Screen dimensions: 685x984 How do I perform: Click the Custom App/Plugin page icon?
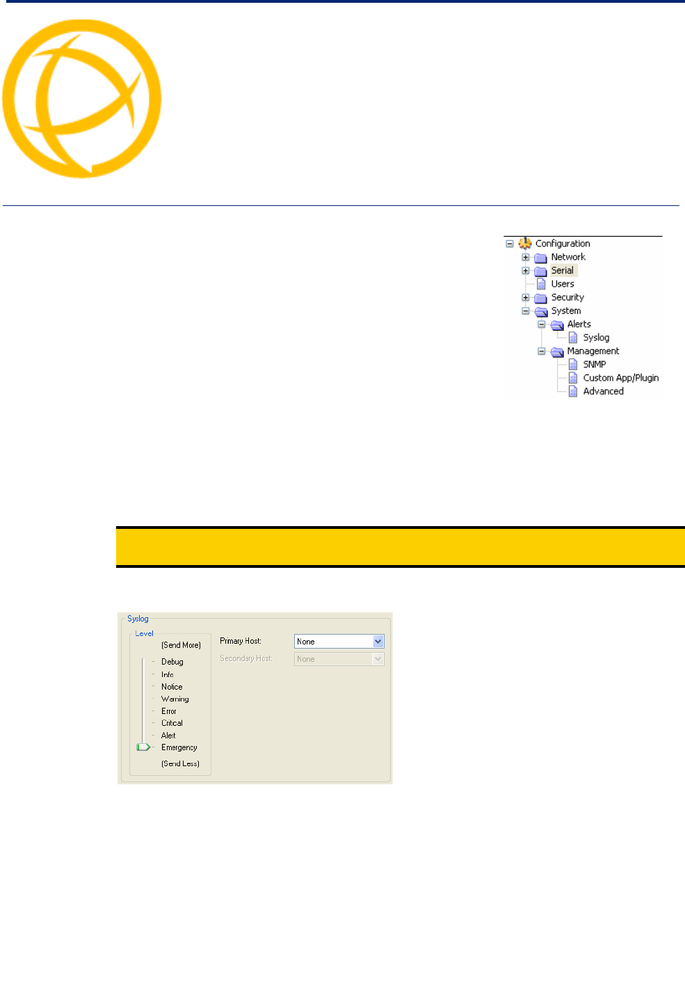573,378
